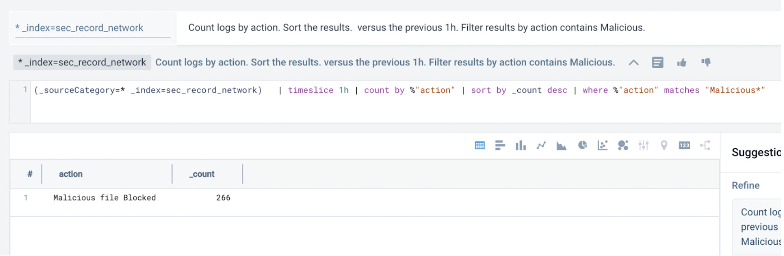
Task: Select the map pin visualization
Action: click(664, 145)
